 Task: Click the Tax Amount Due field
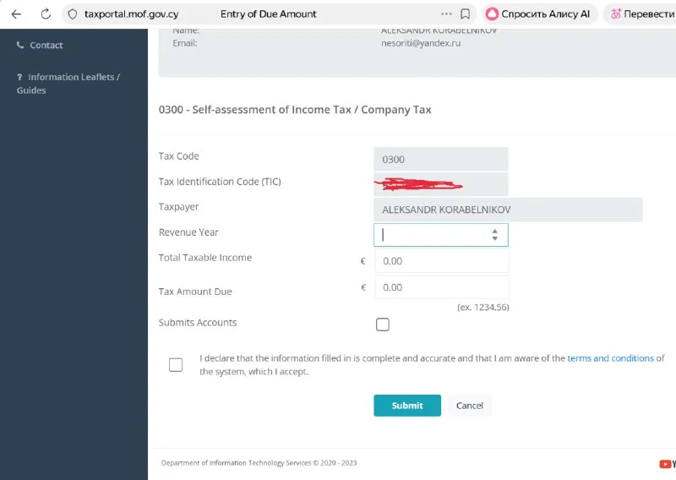point(441,287)
